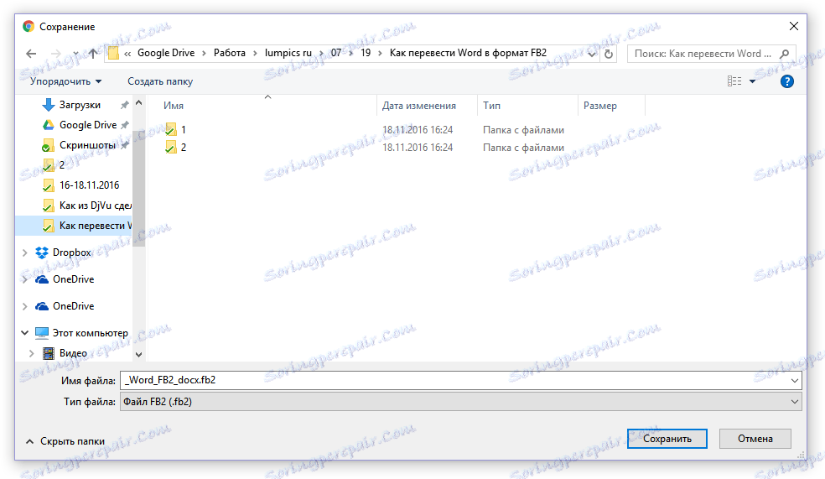Select folder 1 in file list

click(183, 129)
